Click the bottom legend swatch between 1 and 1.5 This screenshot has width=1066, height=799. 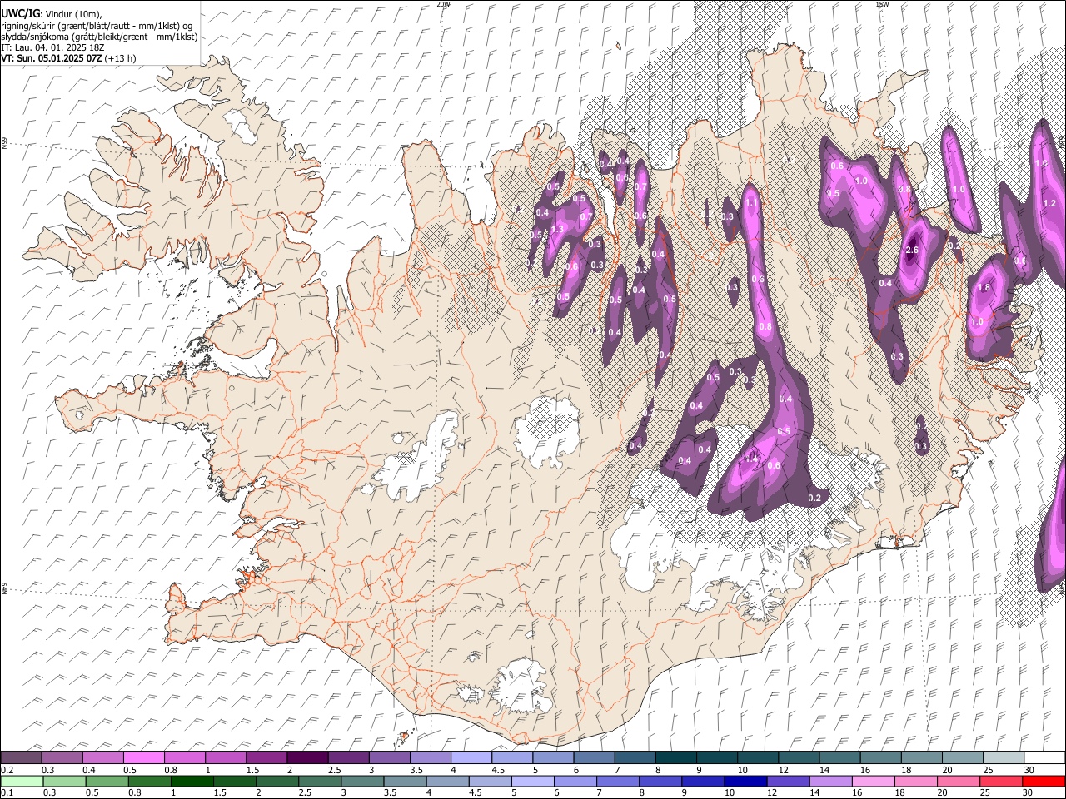[192, 781]
